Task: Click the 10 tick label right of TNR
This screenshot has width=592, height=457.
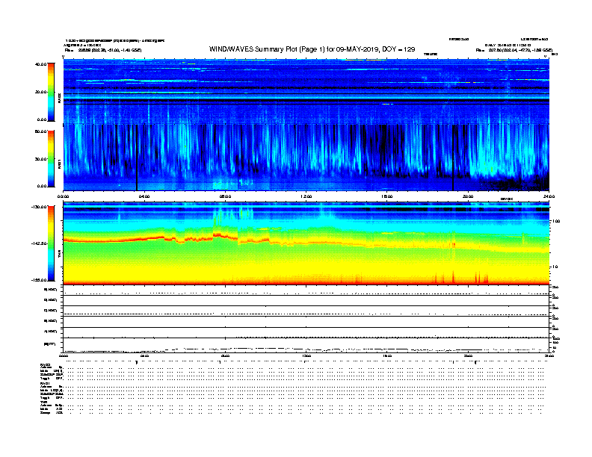Action: click(x=555, y=267)
